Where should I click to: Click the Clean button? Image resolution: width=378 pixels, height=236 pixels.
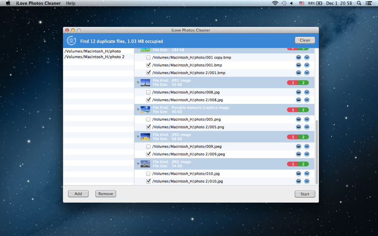point(305,40)
